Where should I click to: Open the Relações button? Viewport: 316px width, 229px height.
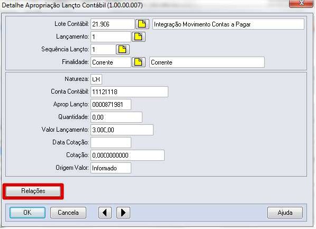pos(33,191)
